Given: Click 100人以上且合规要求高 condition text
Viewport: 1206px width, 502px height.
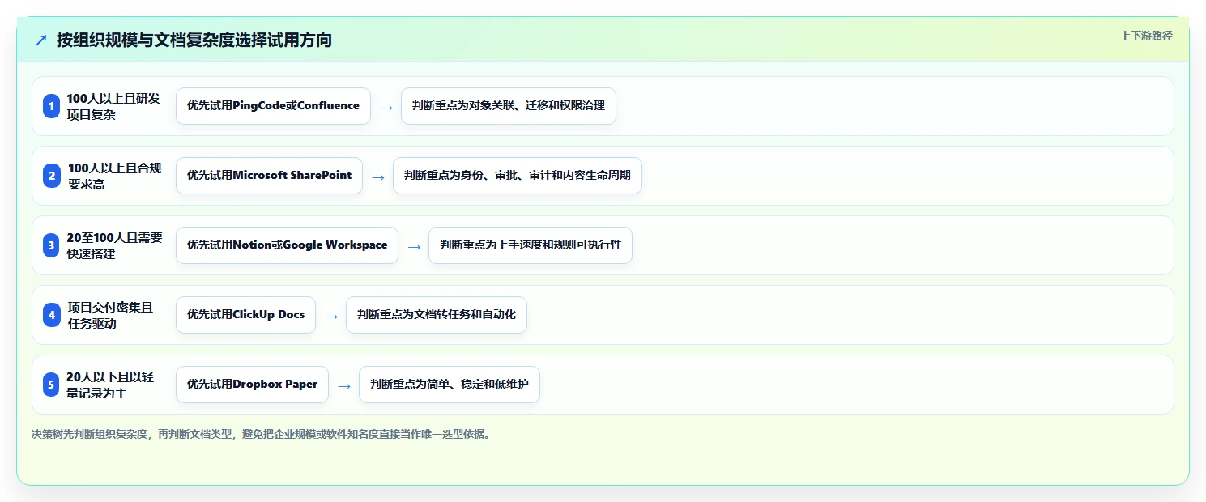Looking at the screenshot, I should click(x=115, y=176).
